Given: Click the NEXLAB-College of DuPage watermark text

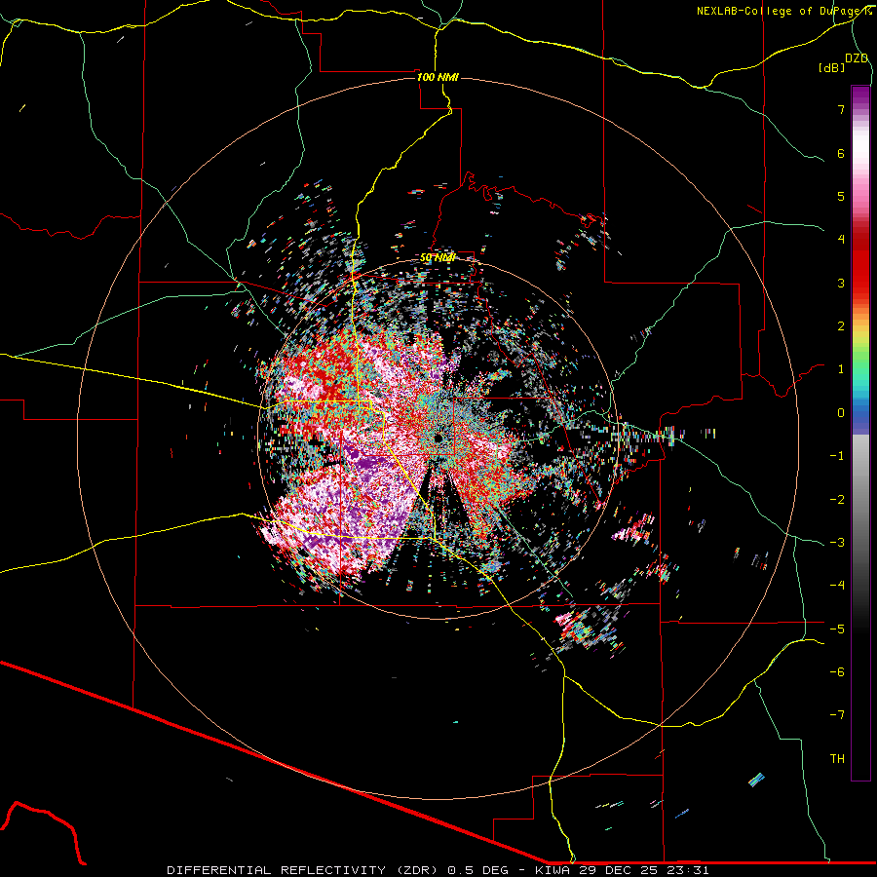Looking at the screenshot, I should (783, 11).
